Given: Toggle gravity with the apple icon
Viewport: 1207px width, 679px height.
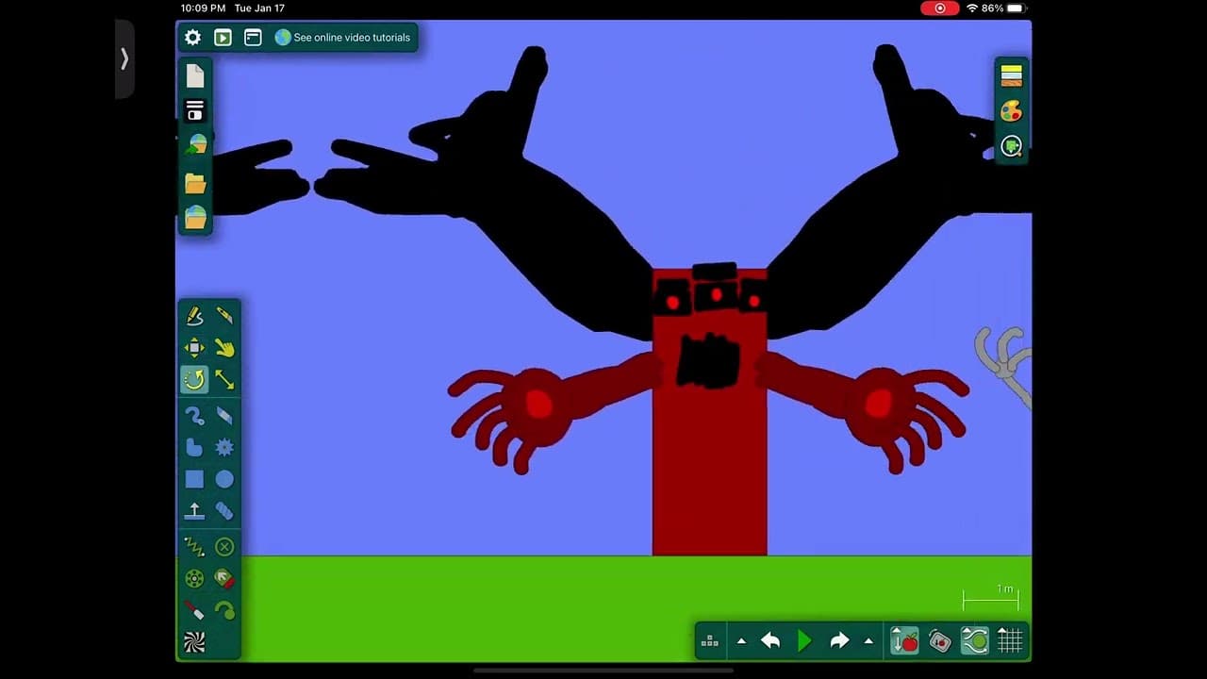Looking at the screenshot, I should pos(904,641).
